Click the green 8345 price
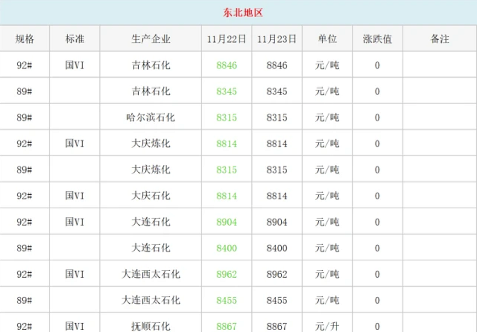 point(226,91)
